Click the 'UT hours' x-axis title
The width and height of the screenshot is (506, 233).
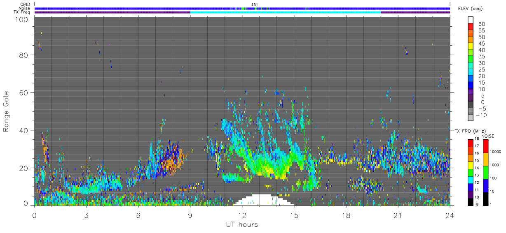tap(242, 224)
